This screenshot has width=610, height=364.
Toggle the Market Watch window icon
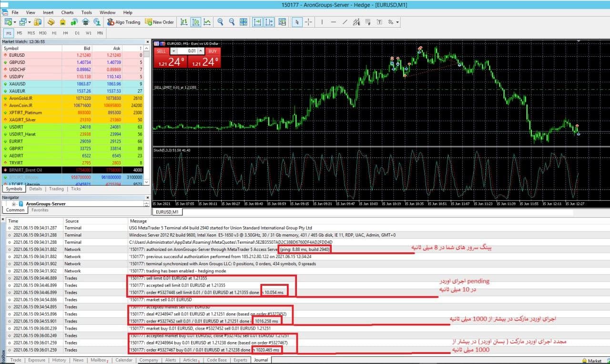tap(38, 22)
